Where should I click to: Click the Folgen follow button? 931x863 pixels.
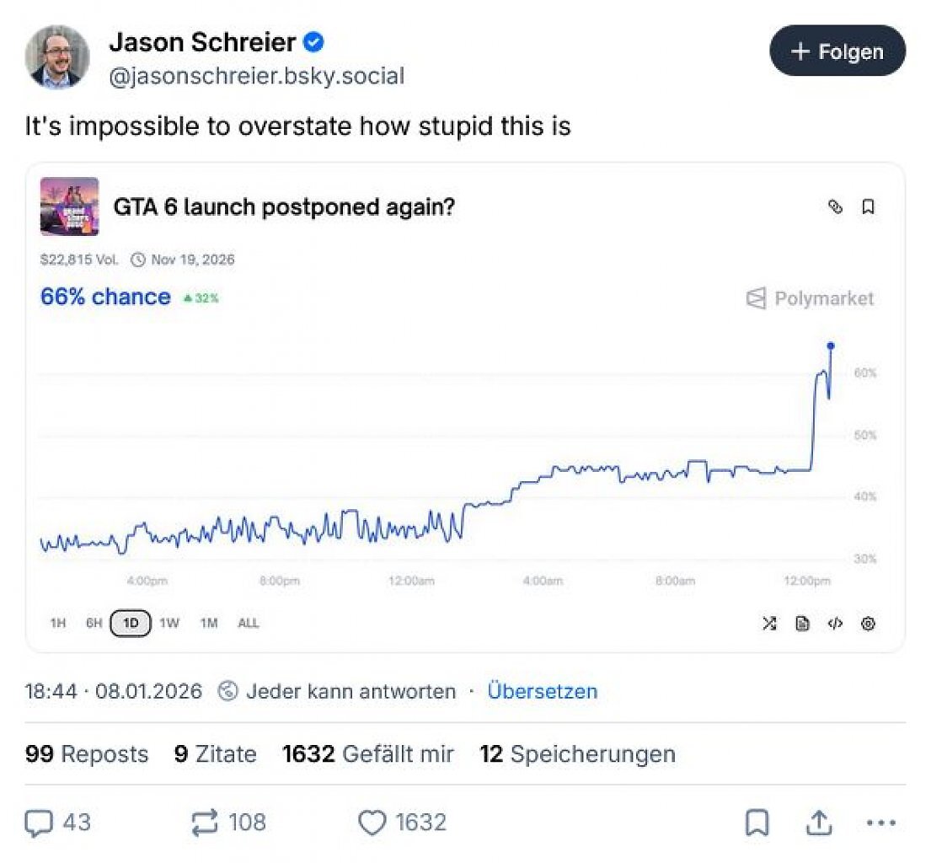(x=837, y=51)
